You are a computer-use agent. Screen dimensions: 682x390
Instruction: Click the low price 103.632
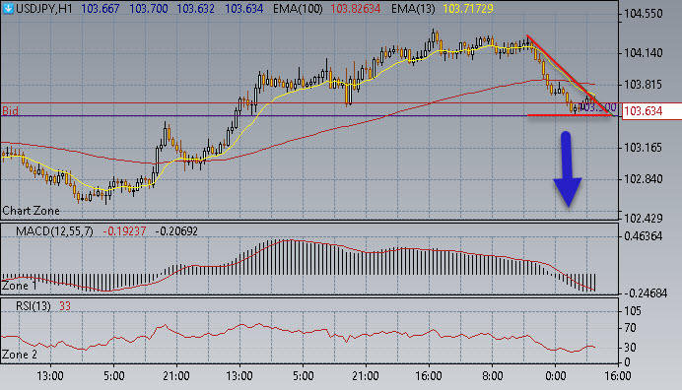196,8
